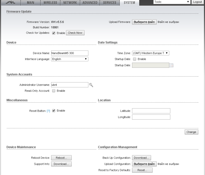Click Reset to Factory Defaults button
This screenshot has height=175, width=205.
point(142,170)
